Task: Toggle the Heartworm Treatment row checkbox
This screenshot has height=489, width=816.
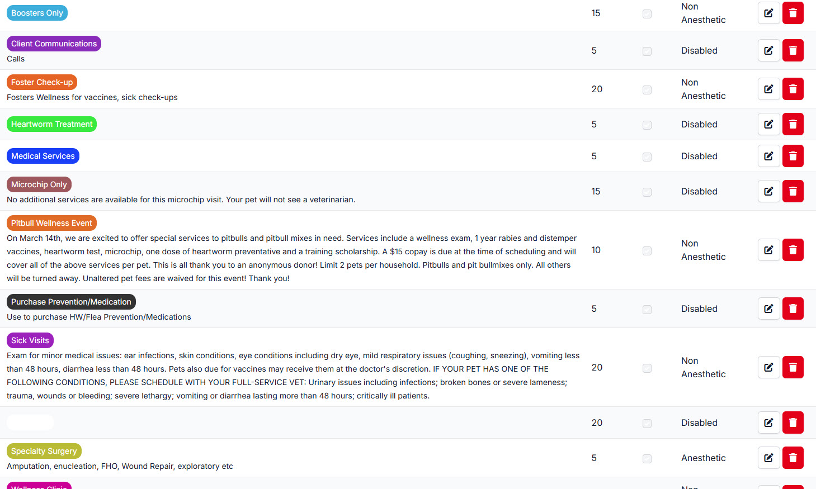Action: pos(647,125)
